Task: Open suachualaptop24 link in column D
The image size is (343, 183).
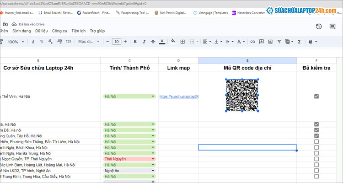Action: [179, 97]
